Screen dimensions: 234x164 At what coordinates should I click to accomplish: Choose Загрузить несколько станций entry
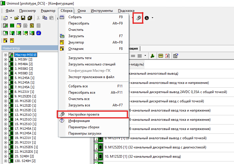(x=93, y=64)
